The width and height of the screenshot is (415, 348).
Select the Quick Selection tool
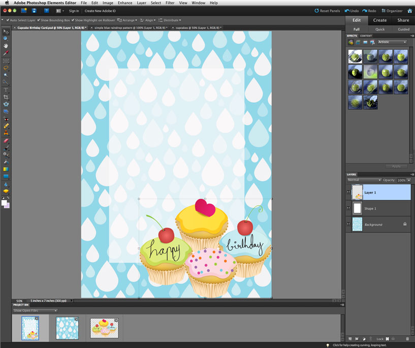click(6, 82)
